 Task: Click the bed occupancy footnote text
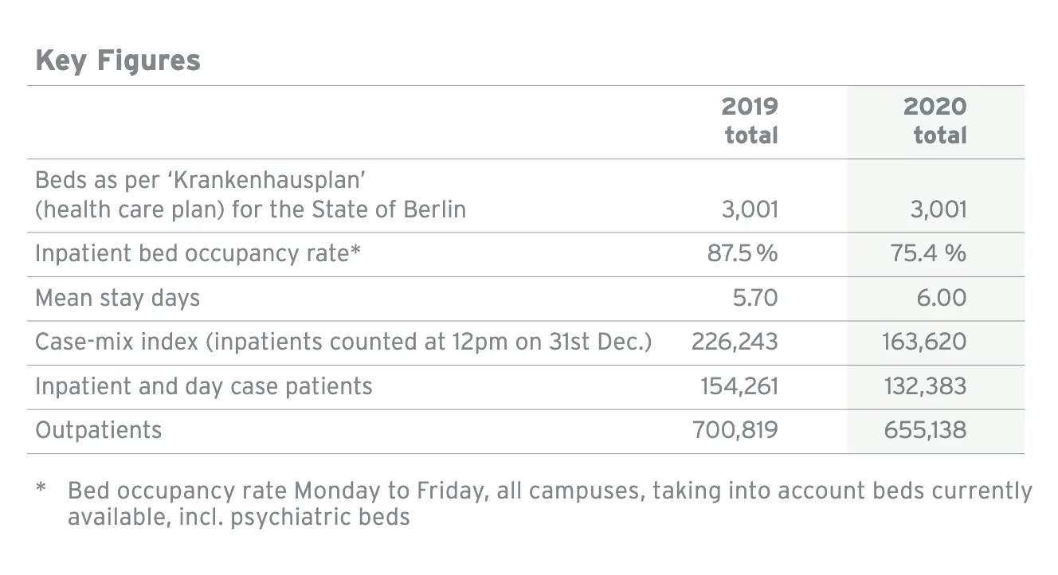pos(548,503)
